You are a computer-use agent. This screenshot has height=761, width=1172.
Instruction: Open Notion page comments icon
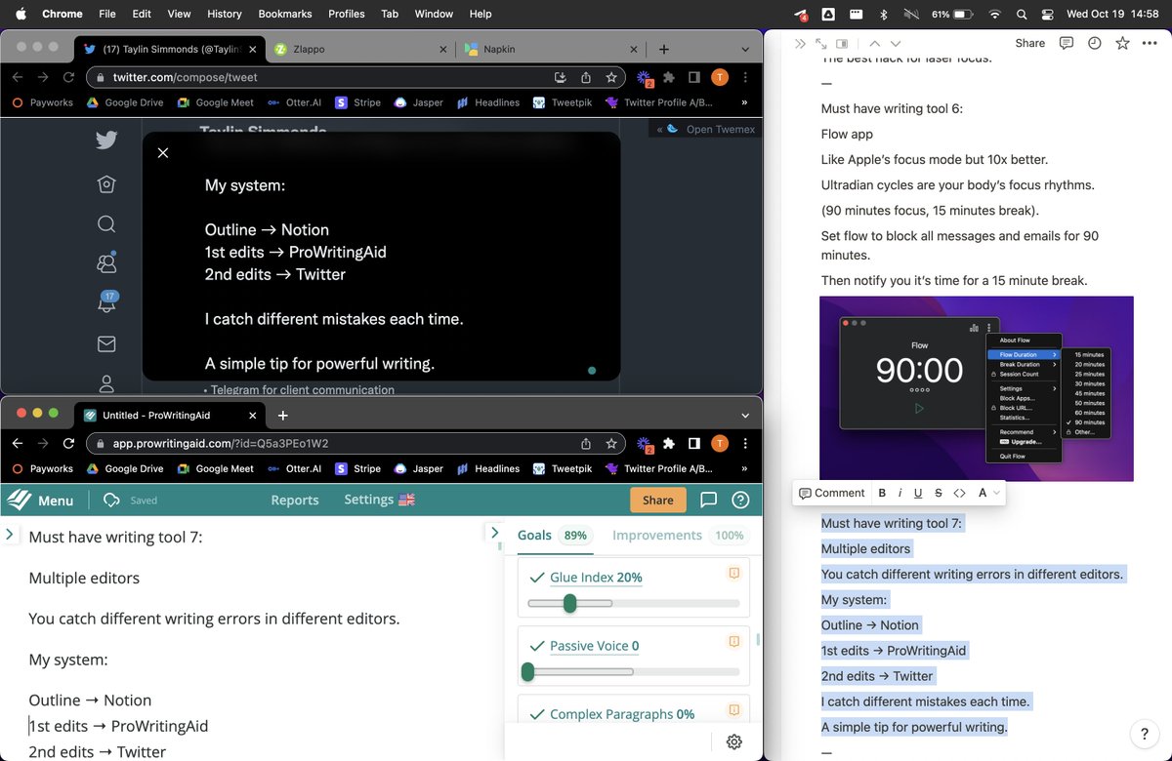coord(1067,43)
